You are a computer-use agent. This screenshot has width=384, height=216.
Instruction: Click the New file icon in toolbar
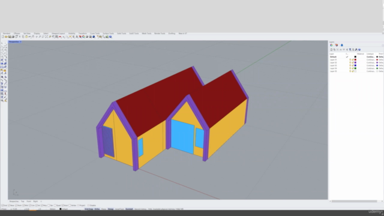(3, 37)
